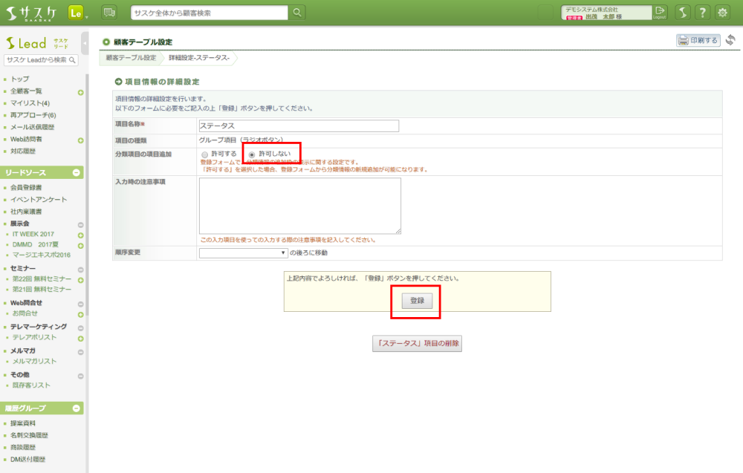Collapse the left sidebar with arrow handle
Viewport: 743px width, 473px height.
tap(85, 44)
